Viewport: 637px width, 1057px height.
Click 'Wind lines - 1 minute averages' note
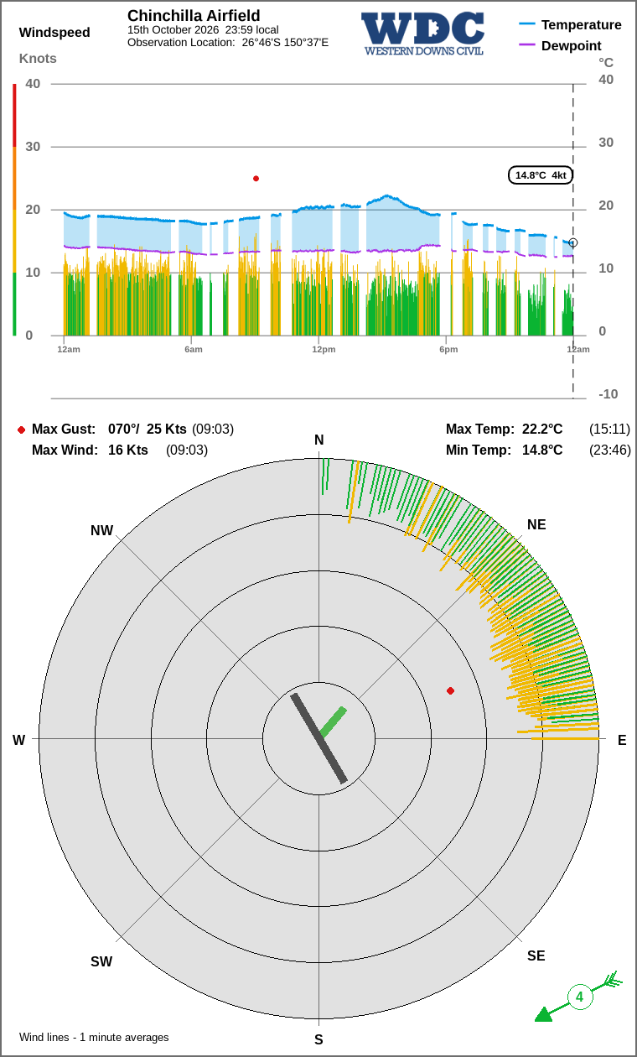click(94, 1038)
